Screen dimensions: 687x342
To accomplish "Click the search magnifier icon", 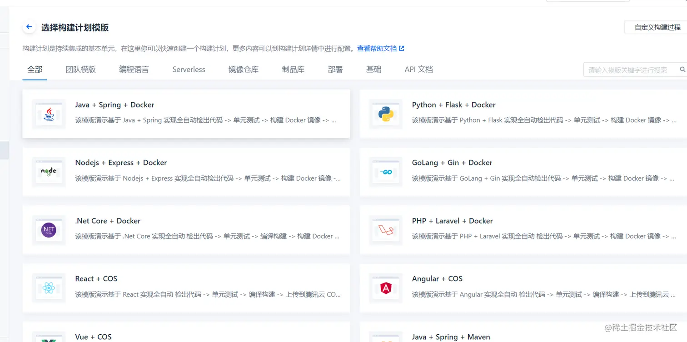I will [x=682, y=69].
